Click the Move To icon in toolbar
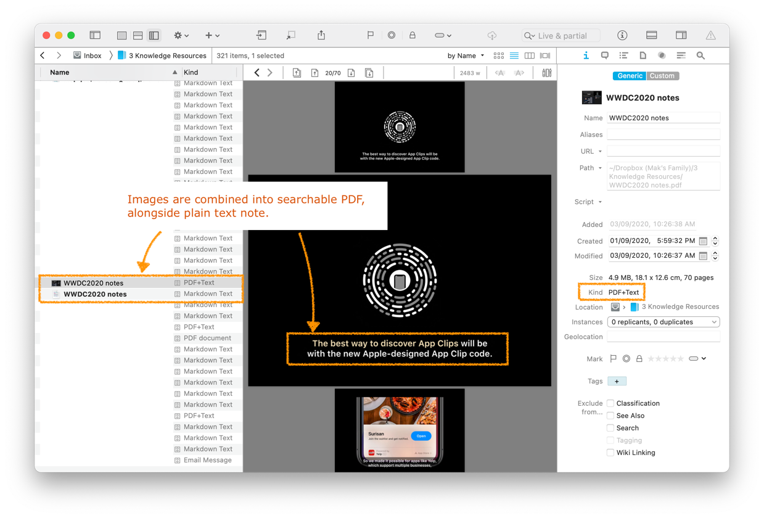This screenshot has height=518, width=764. point(261,35)
